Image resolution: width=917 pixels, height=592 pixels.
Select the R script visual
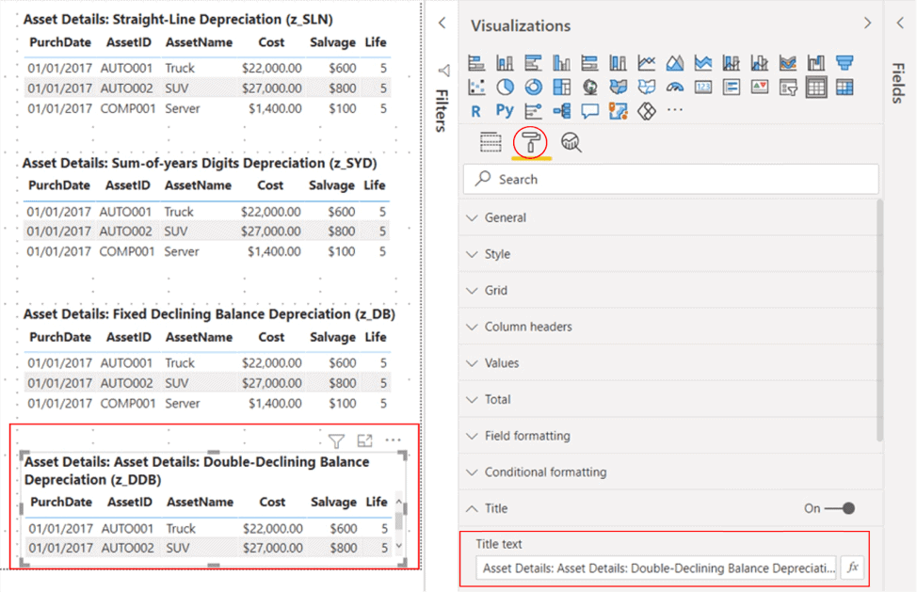pos(476,111)
